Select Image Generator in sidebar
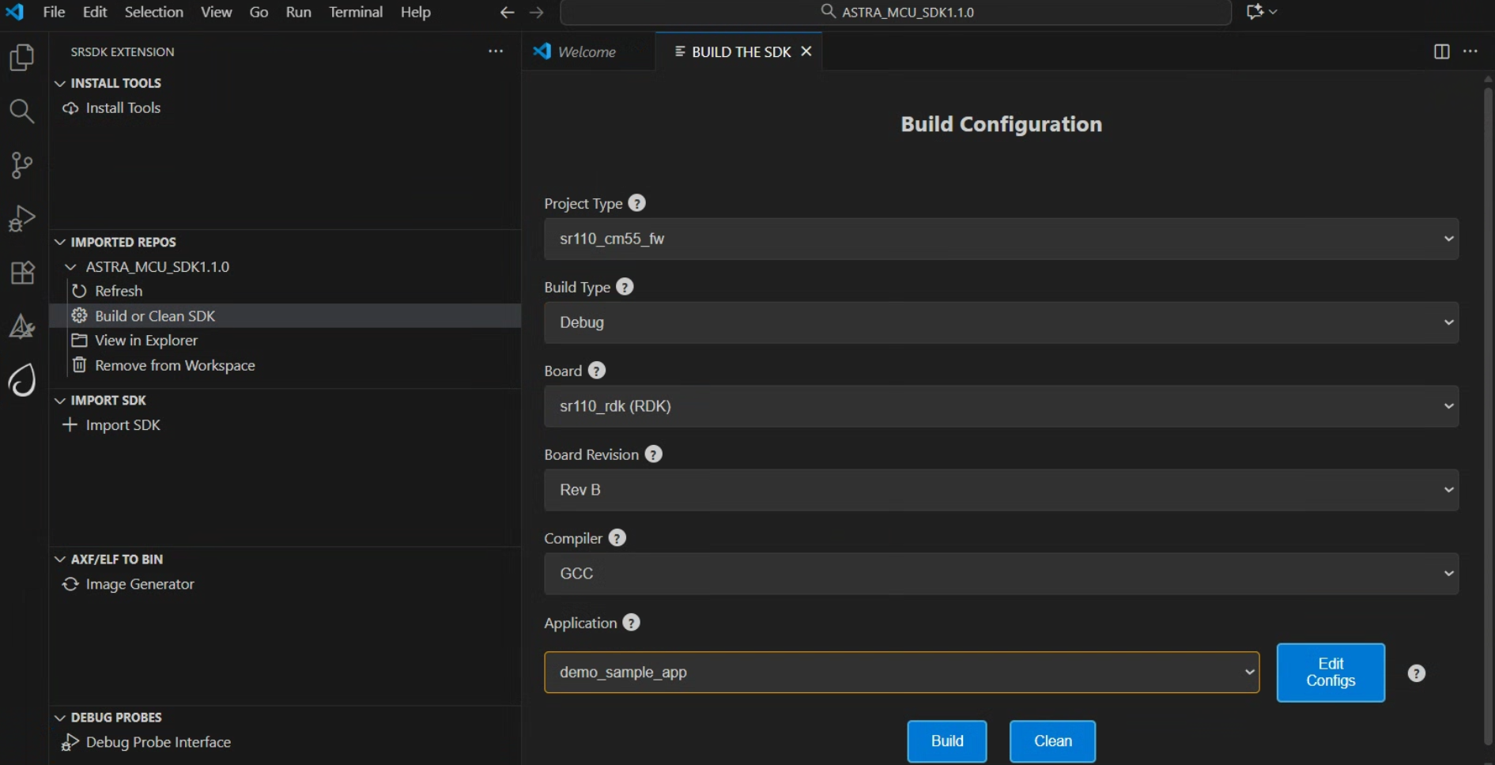1495x765 pixels. tap(139, 584)
